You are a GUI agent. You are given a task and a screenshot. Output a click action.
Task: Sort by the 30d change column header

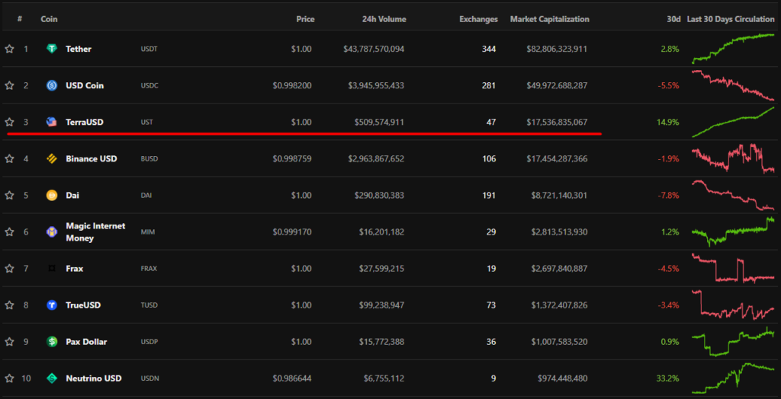click(x=673, y=19)
